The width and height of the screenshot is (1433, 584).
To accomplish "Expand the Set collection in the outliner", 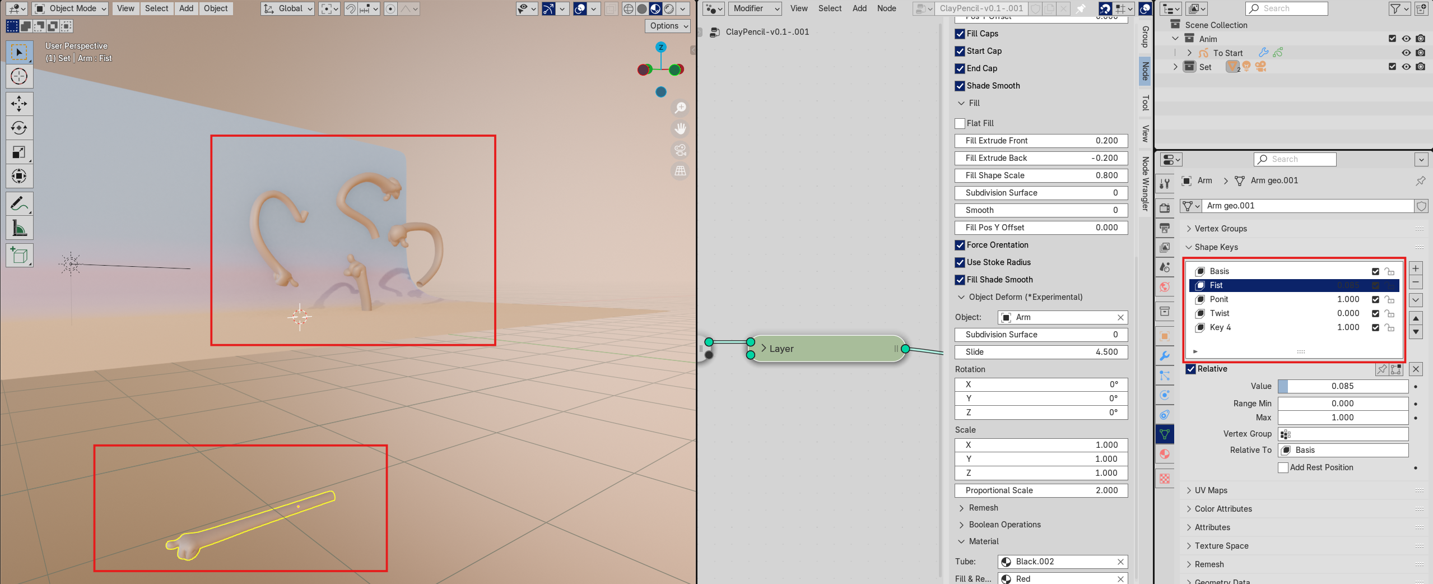I will coord(1175,67).
